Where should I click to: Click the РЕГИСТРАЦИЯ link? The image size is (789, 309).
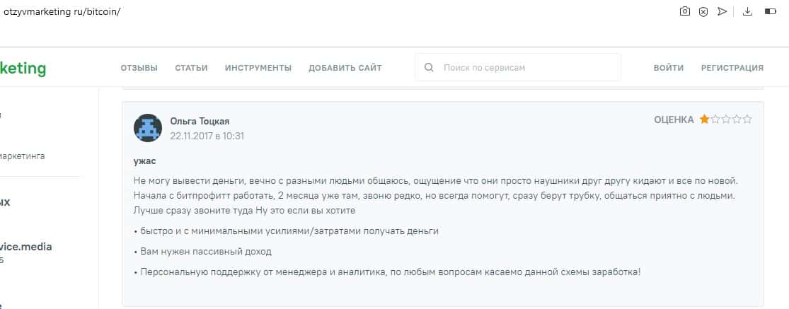pyautogui.click(x=732, y=68)
